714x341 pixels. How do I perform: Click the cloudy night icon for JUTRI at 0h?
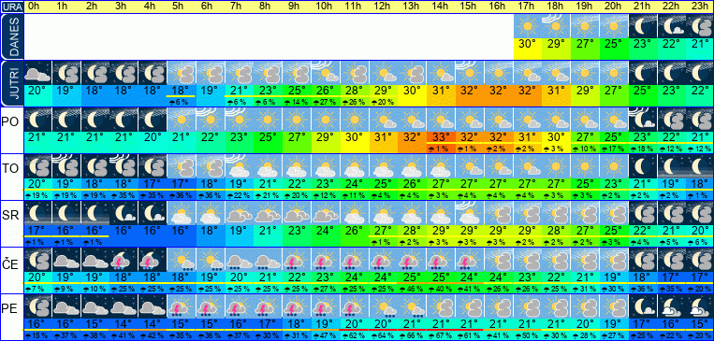pos(37,73)
